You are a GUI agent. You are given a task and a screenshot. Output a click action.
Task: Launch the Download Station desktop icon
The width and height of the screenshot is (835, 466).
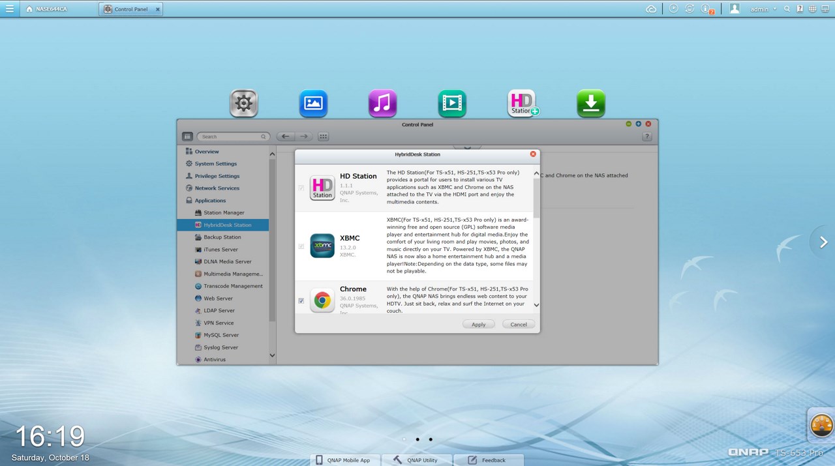[x=591, y=104]
